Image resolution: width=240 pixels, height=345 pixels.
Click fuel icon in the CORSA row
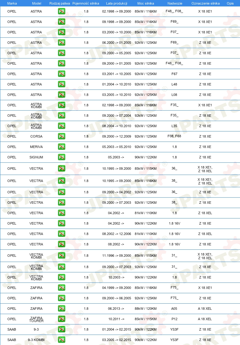[x=61, y=136]
